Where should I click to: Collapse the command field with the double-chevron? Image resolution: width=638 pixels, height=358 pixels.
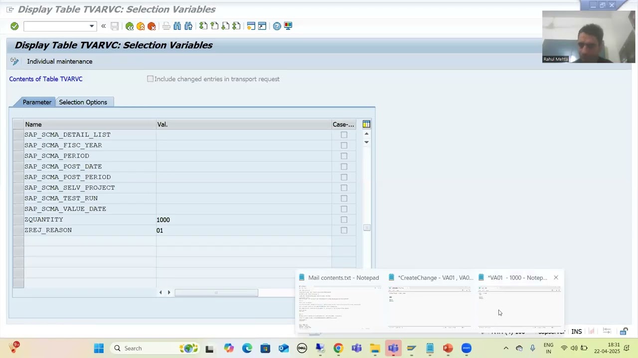tap(103, 26)
